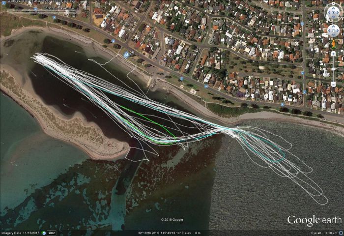Screen dimensions: 344x236
Task: Click the 2002 historical imagery year button
Action: tap(51, 233)
